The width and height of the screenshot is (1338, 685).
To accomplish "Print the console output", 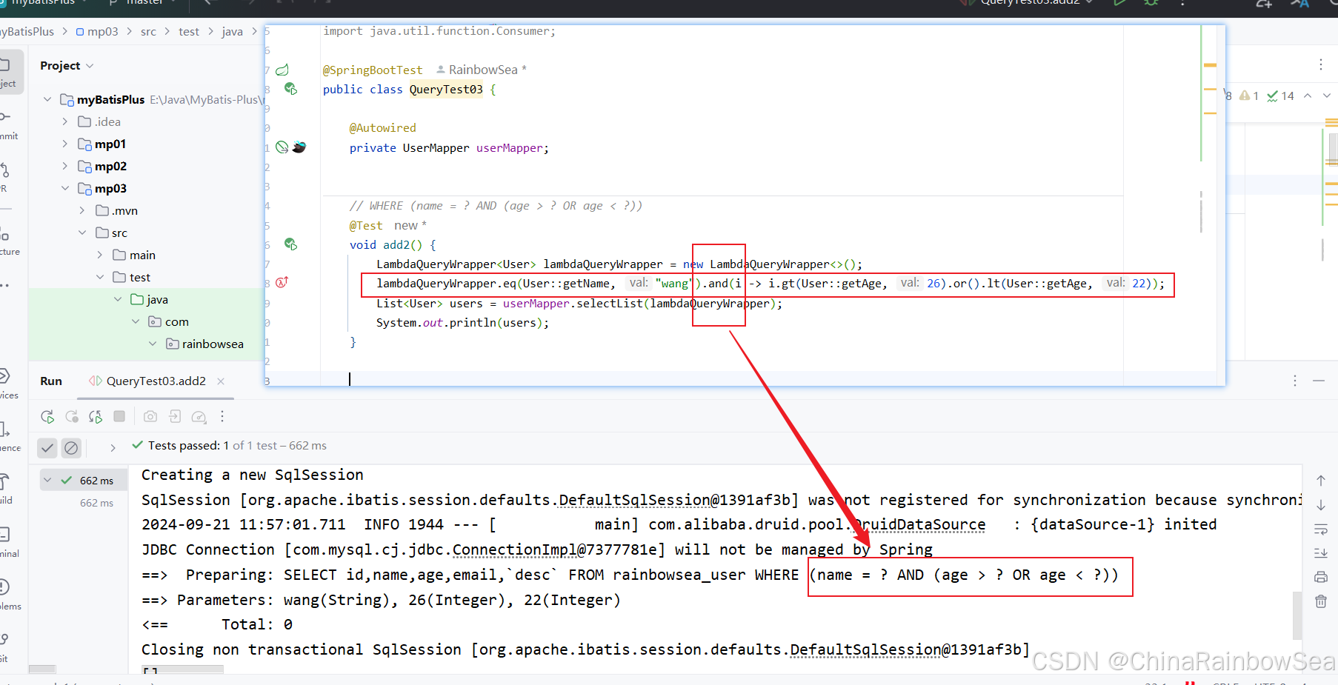I will (x=1321, y=577).
